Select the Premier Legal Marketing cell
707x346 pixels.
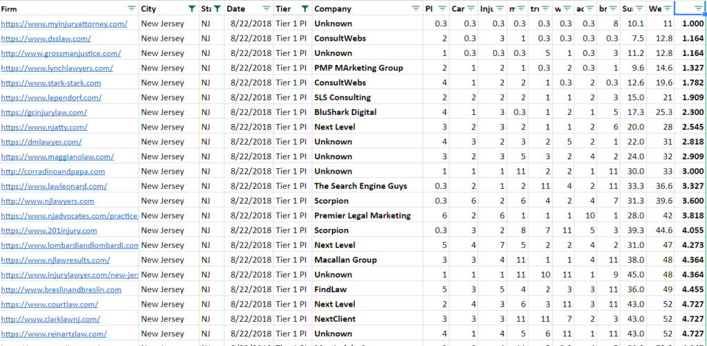pos(367,216)
